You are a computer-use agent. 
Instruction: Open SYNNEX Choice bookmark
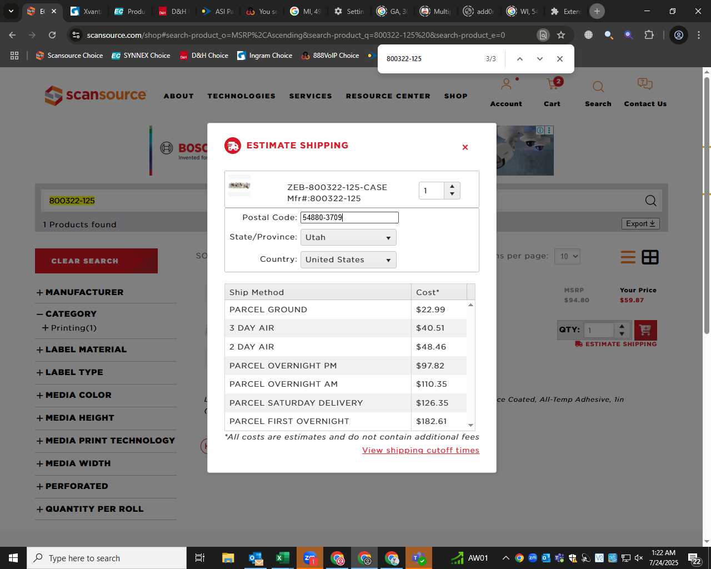pos(141,56)
